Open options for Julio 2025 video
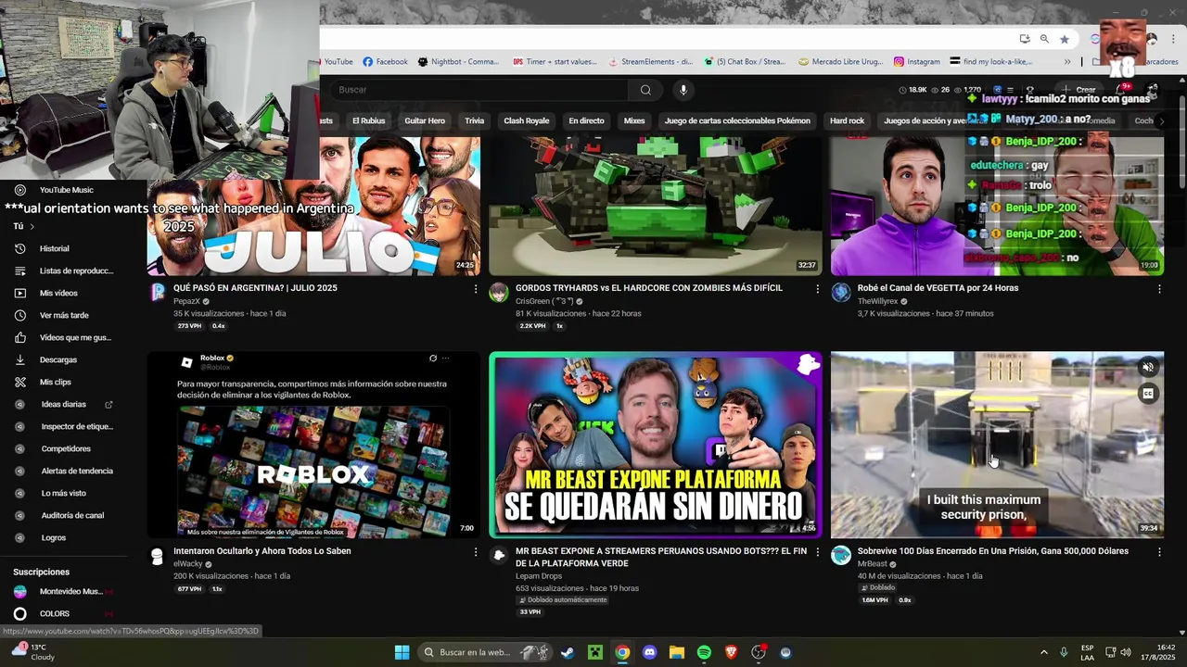Image resolution: width=1187 pixels, height=667 pixels. (x=476, y=289)
